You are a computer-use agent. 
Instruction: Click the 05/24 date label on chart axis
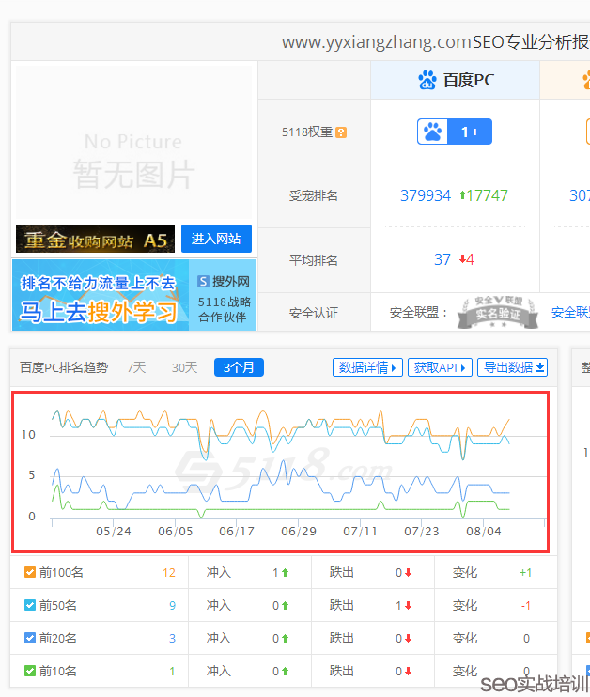pos(114,531)
